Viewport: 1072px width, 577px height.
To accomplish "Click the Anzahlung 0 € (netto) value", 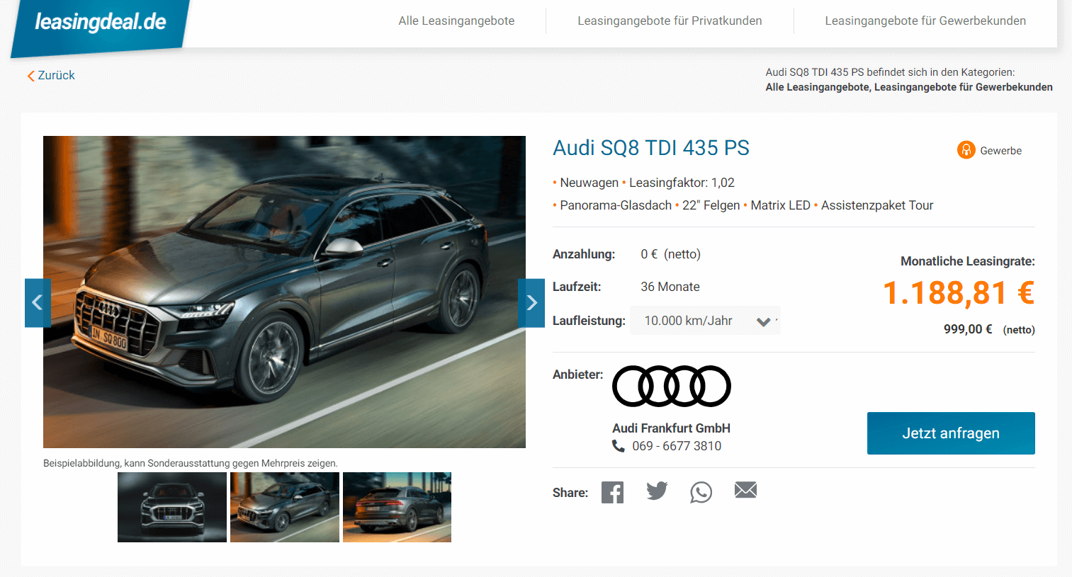I will 670,254.
